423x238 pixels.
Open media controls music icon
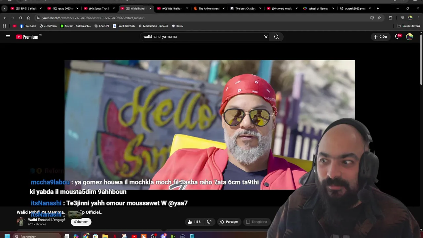click(402, 18)
